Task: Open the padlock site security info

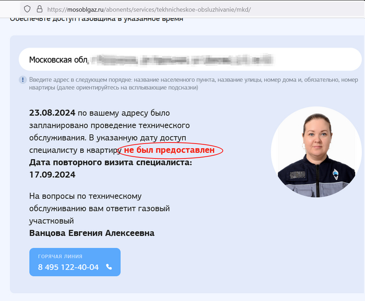Action: click(40, 9)
